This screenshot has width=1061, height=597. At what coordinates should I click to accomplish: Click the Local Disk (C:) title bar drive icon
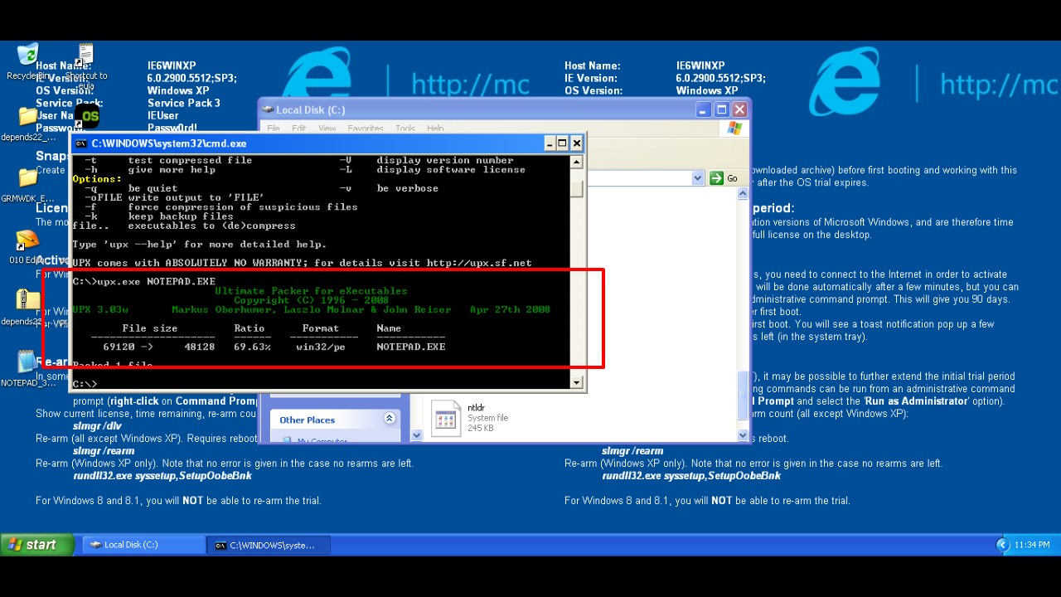[x=267, y=109]
